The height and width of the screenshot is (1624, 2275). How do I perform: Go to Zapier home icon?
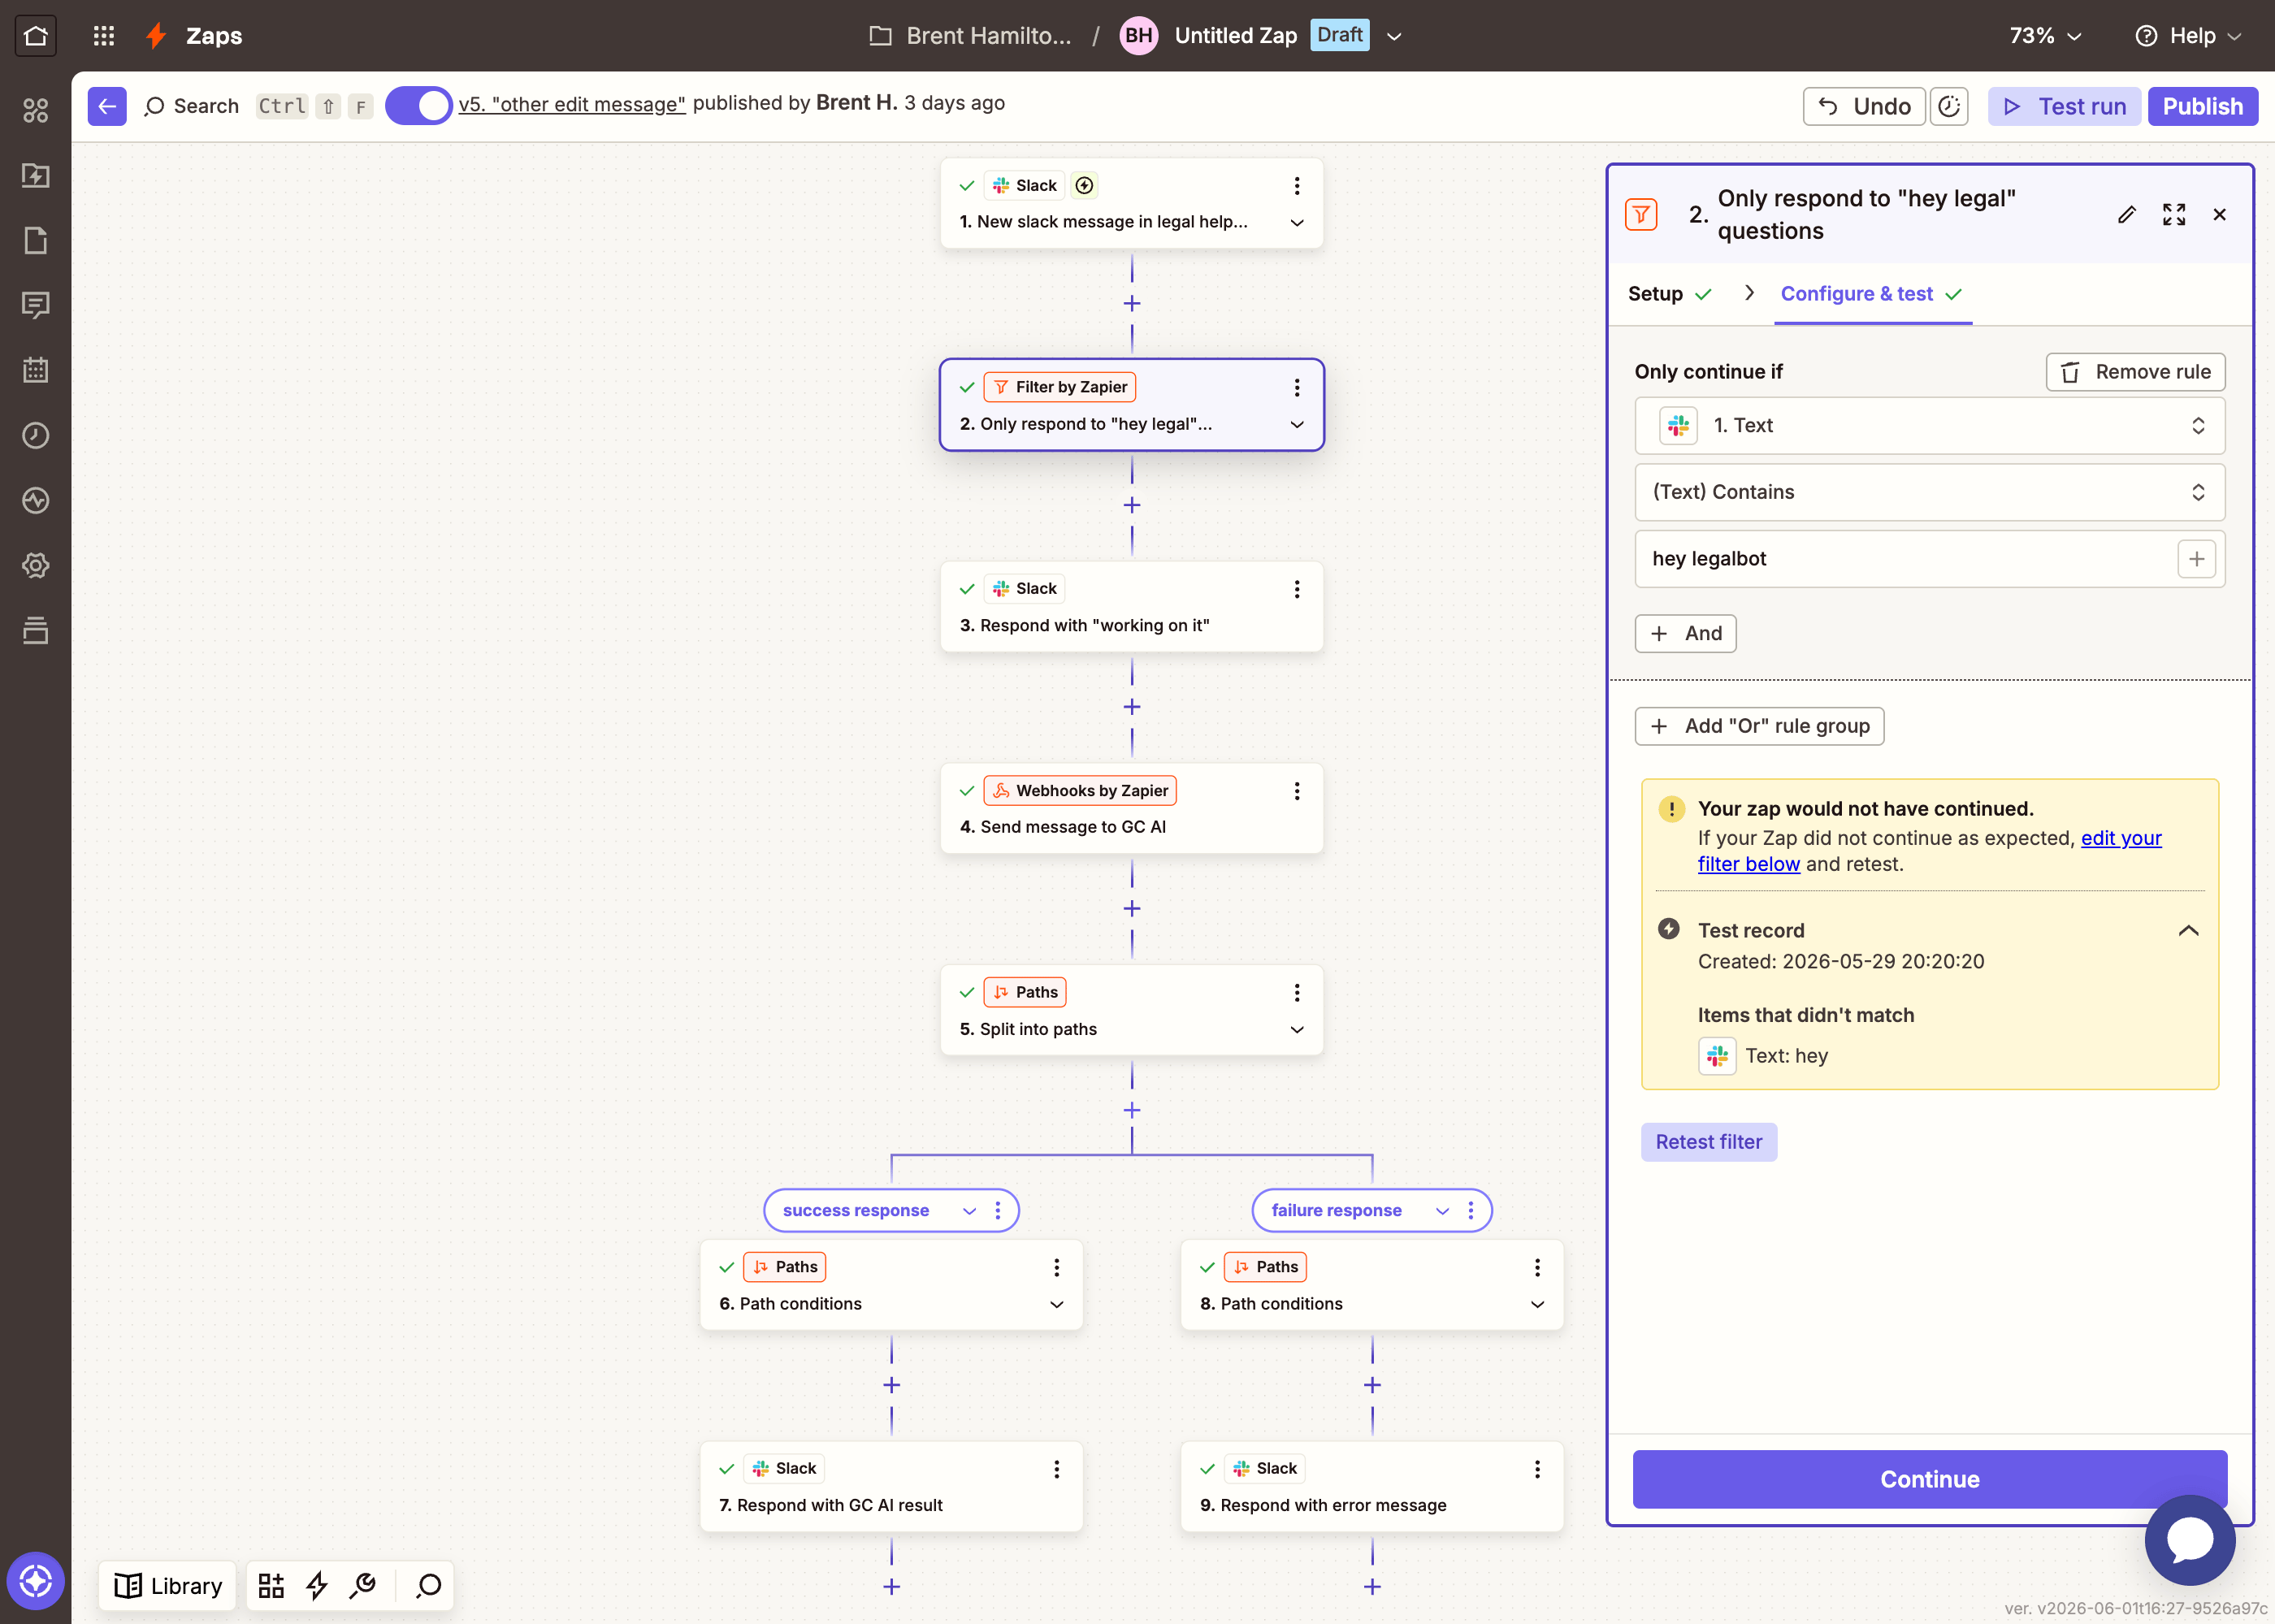pos(36,36)
